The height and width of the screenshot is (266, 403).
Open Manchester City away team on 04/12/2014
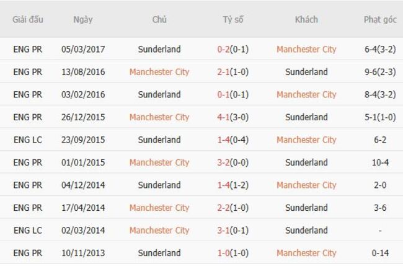(x=306, y=185)
